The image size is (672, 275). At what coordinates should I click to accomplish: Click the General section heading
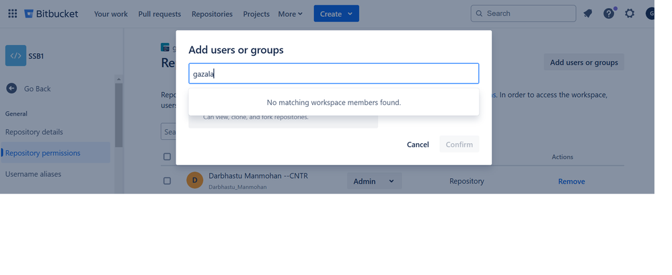click(16, 114)
